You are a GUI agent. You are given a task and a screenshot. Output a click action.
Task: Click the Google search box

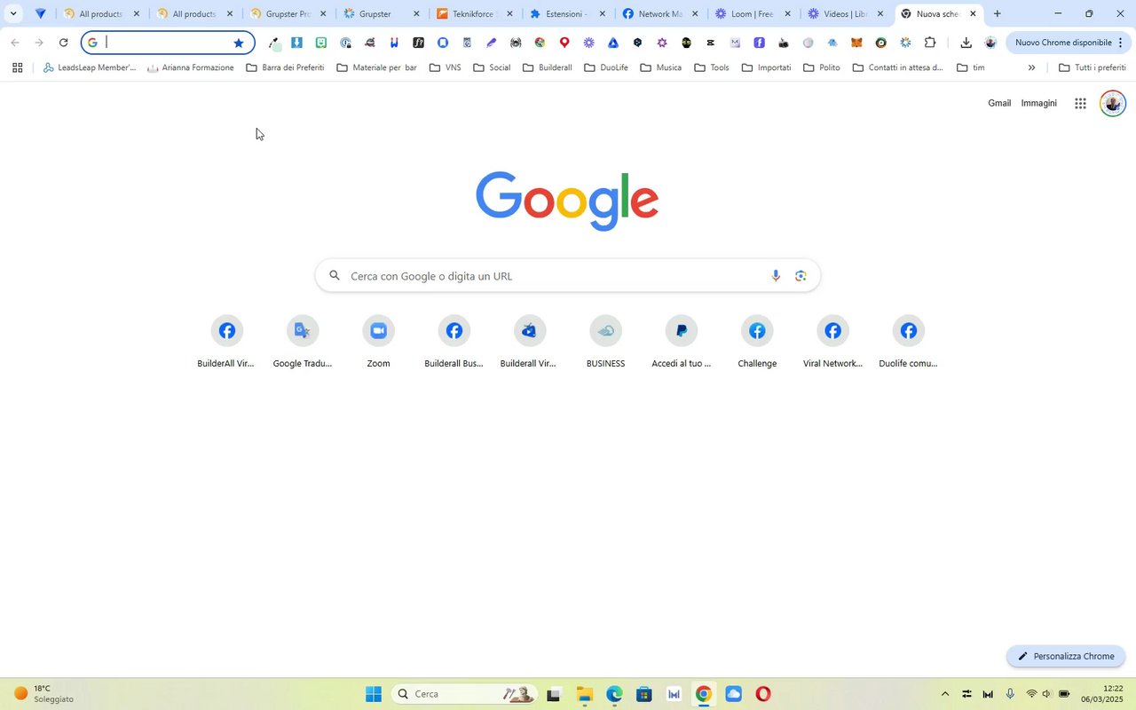tap(568, 276)
